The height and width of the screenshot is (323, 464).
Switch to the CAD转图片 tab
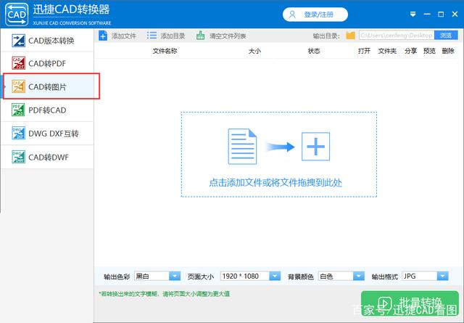click(x=51, y=86)
